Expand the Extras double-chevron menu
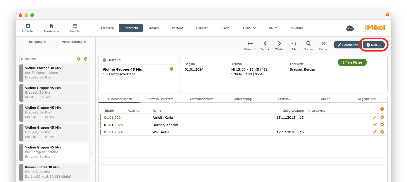This screenshot has height=182, width=407. pos(323,44)
